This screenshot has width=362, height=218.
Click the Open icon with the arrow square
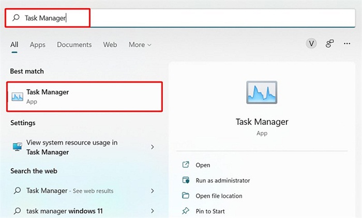point(186,164)
